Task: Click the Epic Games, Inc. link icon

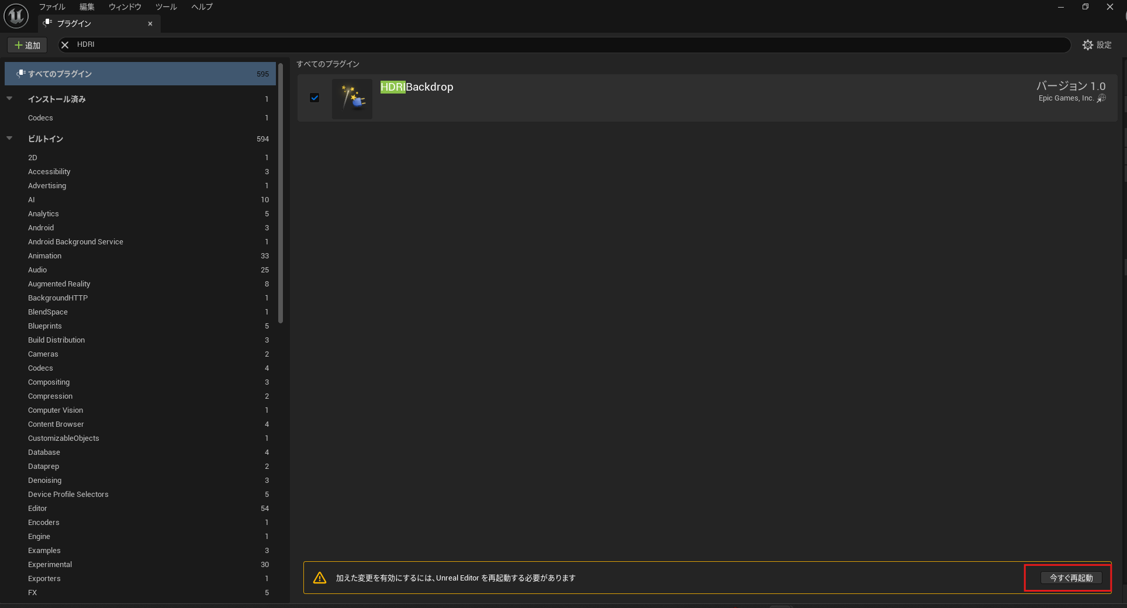Action: 1101,98
